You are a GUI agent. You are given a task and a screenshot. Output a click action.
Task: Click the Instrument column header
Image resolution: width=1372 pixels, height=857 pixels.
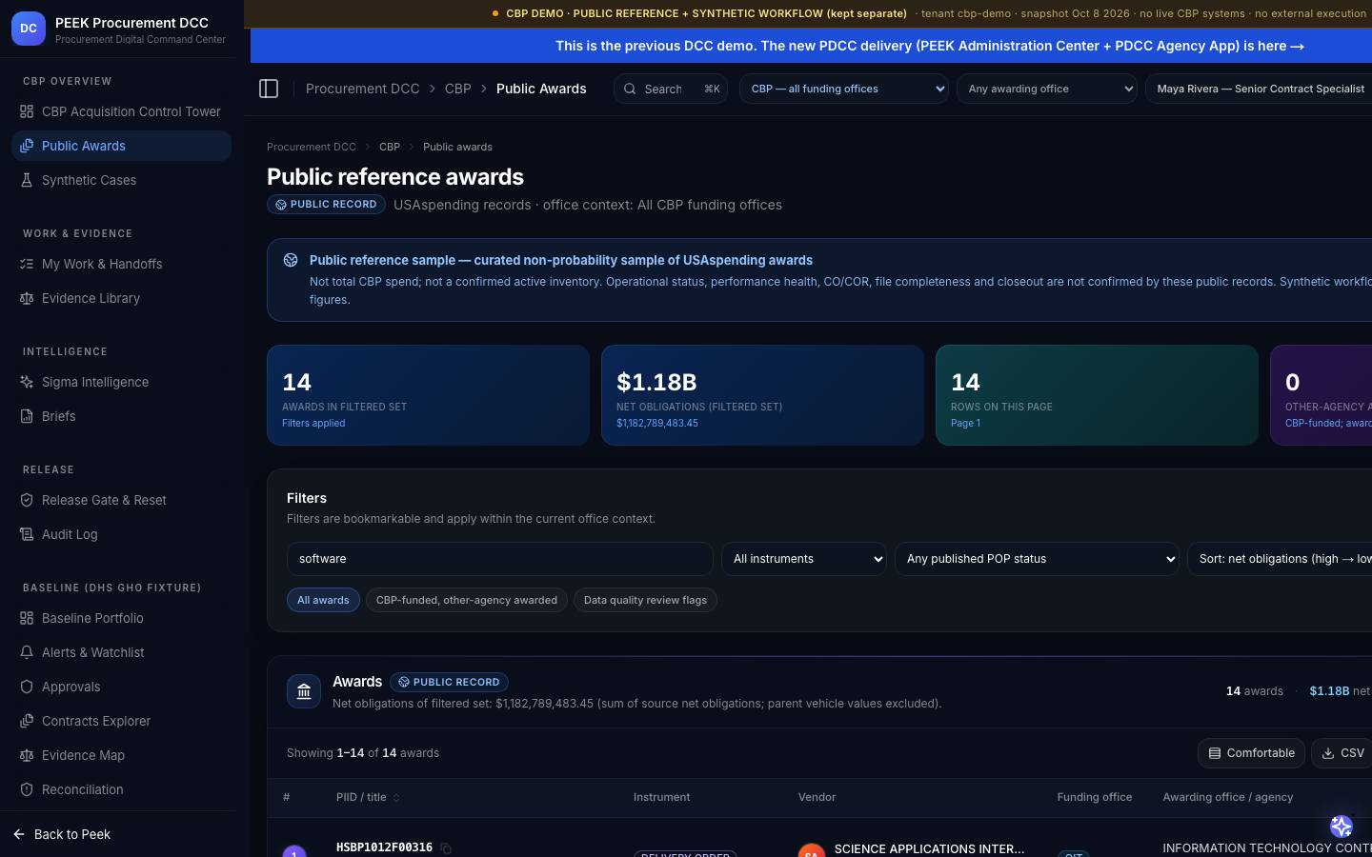click(662, 797)
